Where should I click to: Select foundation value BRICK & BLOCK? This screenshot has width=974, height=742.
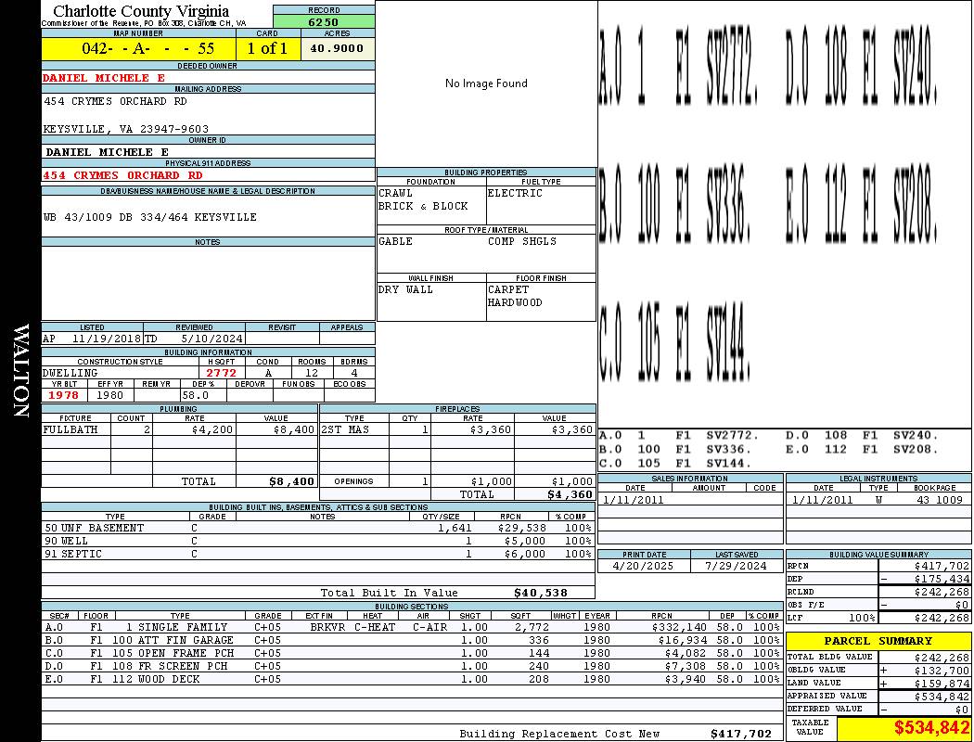423,206
